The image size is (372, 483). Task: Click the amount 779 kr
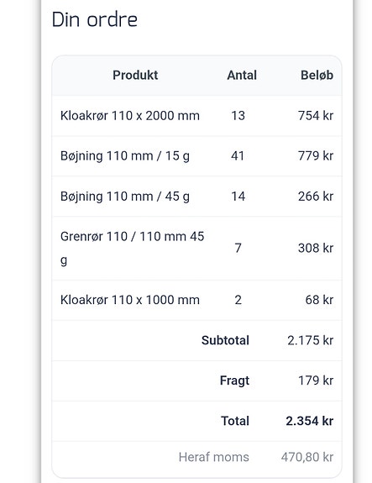[x=316, y=156]
